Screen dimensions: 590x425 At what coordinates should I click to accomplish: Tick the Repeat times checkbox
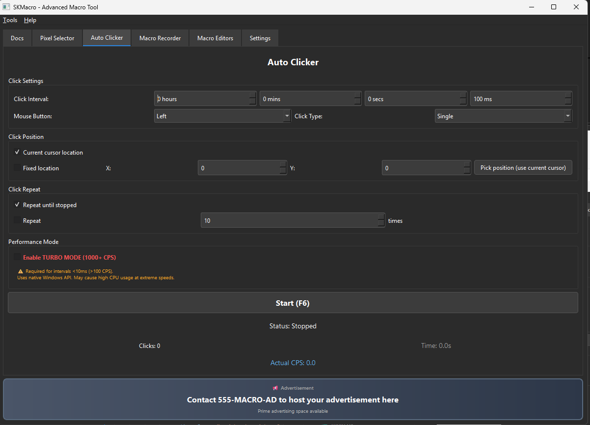click(x=17, y=220)
